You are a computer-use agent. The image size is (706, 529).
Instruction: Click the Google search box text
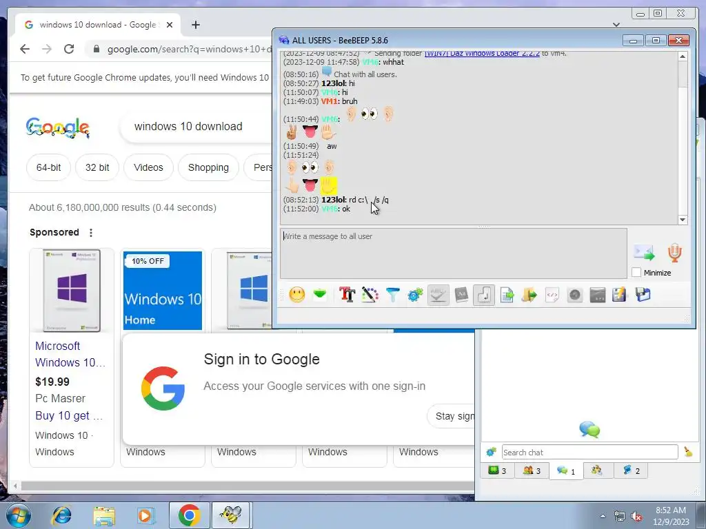pyautogui.click(x=188, y=127)
